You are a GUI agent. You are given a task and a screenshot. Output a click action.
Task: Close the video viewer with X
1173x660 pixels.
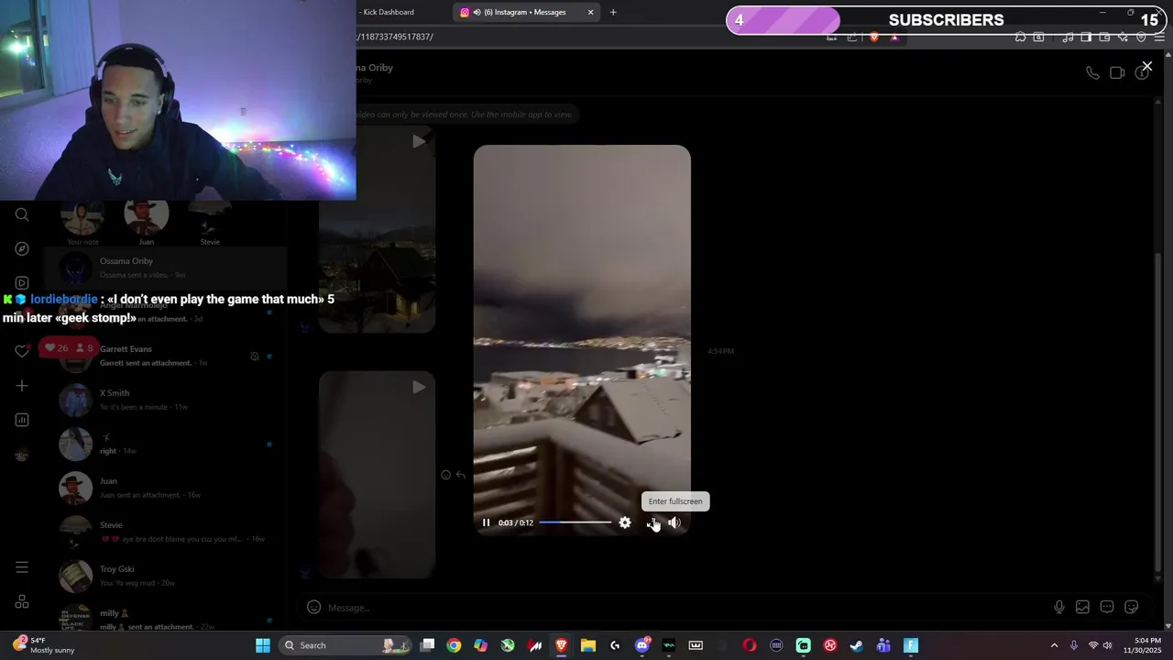(x=1146, y=66)
